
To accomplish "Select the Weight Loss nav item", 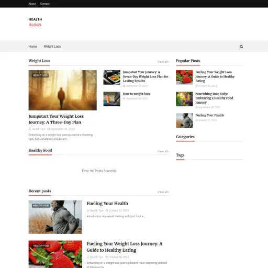I will pyautogui.click(x=52, y=47).
